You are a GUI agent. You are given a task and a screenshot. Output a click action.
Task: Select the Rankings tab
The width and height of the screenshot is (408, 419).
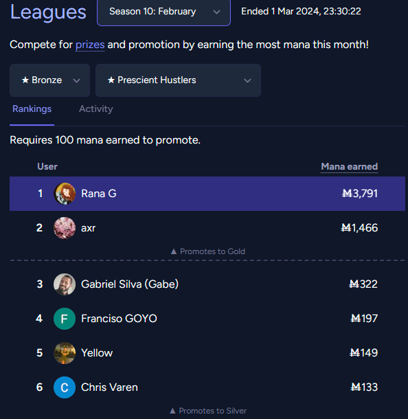(32, 109)
